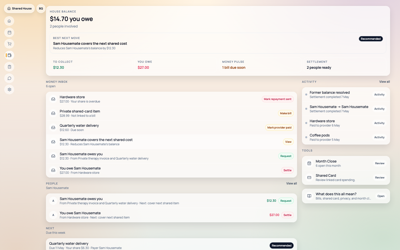
Task: Click '6 open this month' text
Action: tap(328, 166)
